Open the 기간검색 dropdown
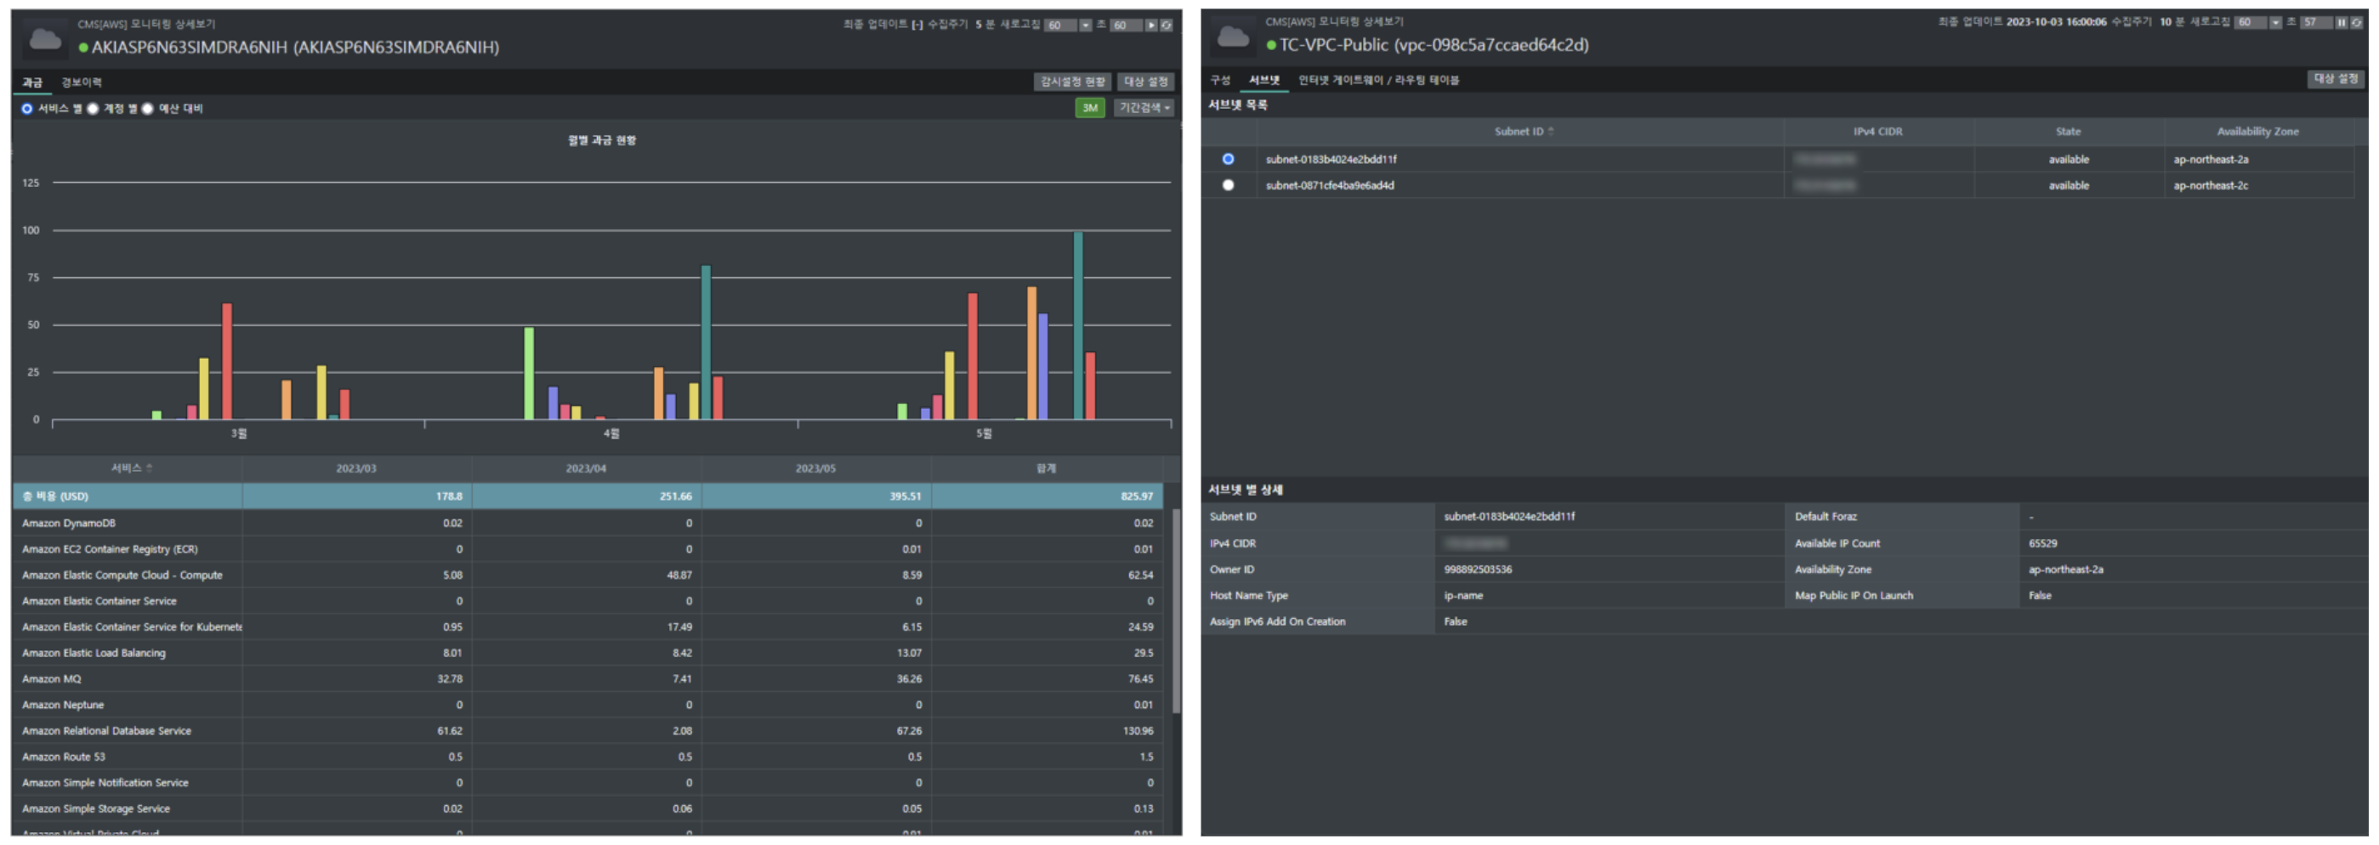This screenshot has height=845, width=2379. click(1144, 108)
